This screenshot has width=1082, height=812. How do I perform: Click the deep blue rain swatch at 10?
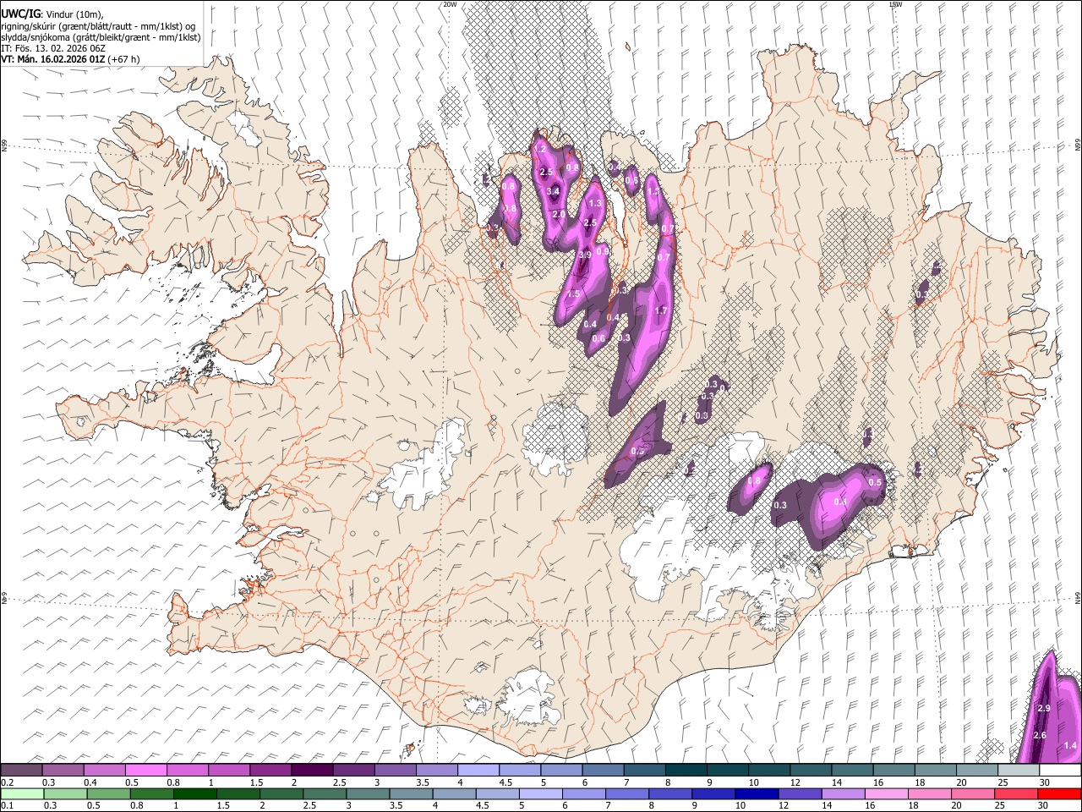755,793
